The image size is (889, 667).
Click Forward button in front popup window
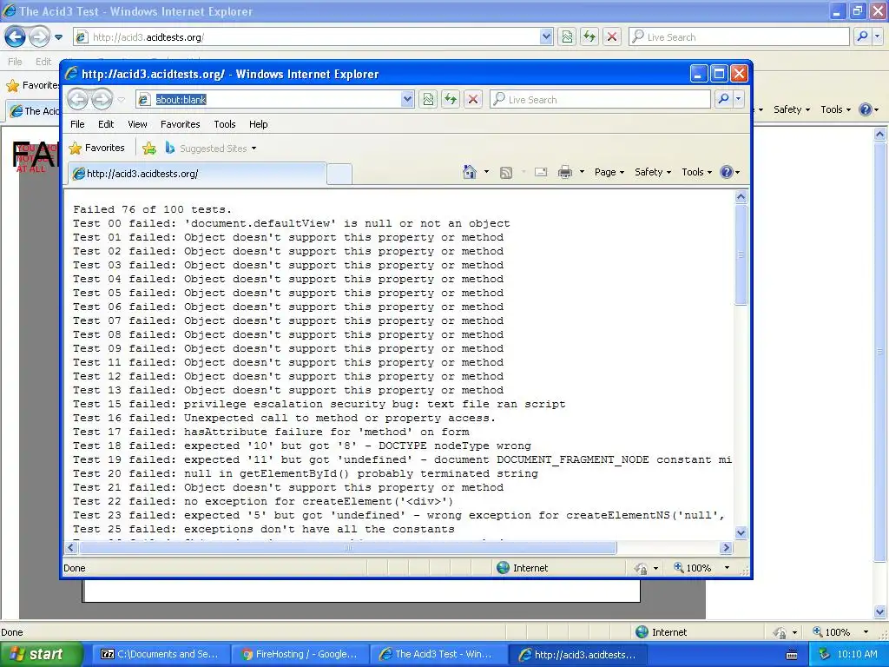click(102, 100)
